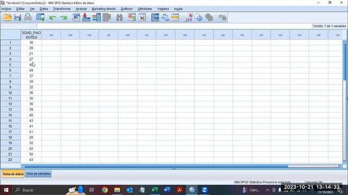
Task: Open the Utilidades menu
Action: pos(145,9)
